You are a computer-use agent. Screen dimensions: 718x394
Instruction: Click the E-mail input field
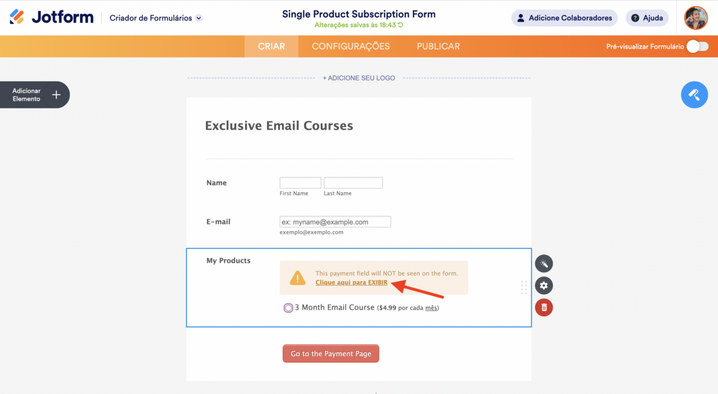335,222
